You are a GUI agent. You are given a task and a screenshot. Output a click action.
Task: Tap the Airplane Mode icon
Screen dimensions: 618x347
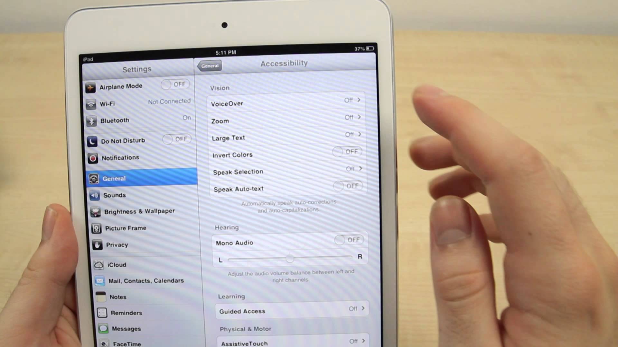[91, 86]
